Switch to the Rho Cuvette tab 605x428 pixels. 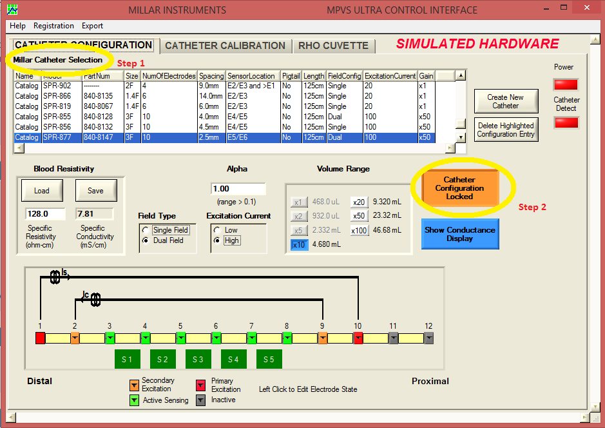[333, 46]
